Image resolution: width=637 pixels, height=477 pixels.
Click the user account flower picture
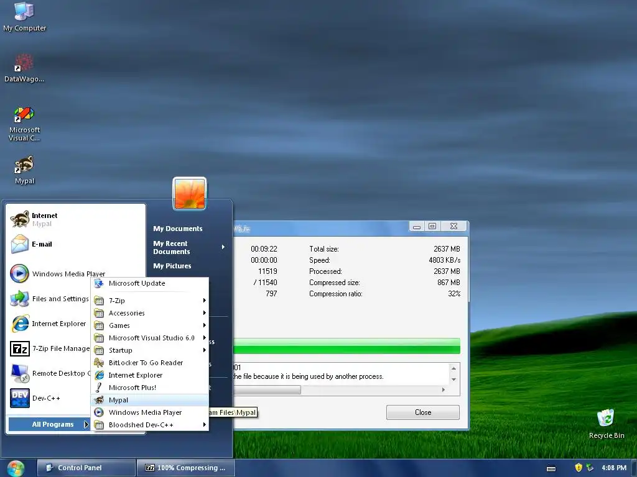pos(190,194)
